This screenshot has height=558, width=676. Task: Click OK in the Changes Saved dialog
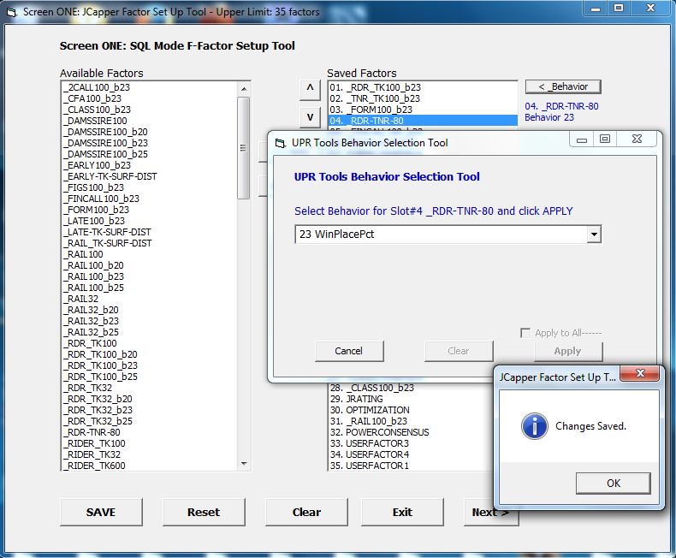[x=613, y=483]
